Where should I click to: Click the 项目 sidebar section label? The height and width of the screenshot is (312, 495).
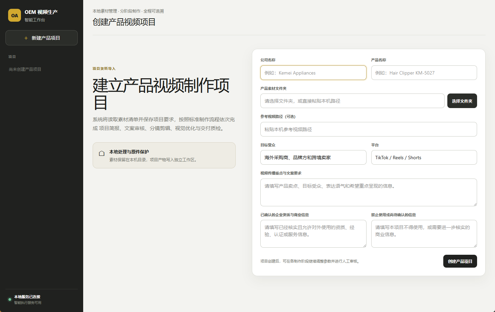(12, 57)
